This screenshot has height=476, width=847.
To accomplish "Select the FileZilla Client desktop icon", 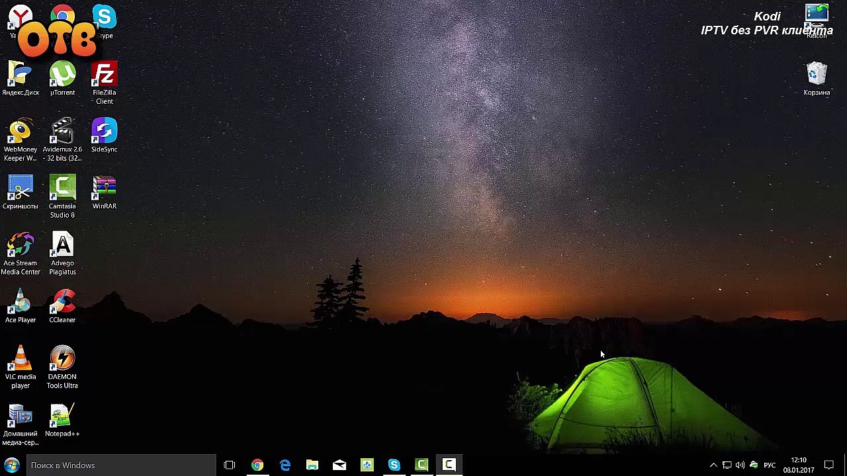I will [x=104, y=83].
